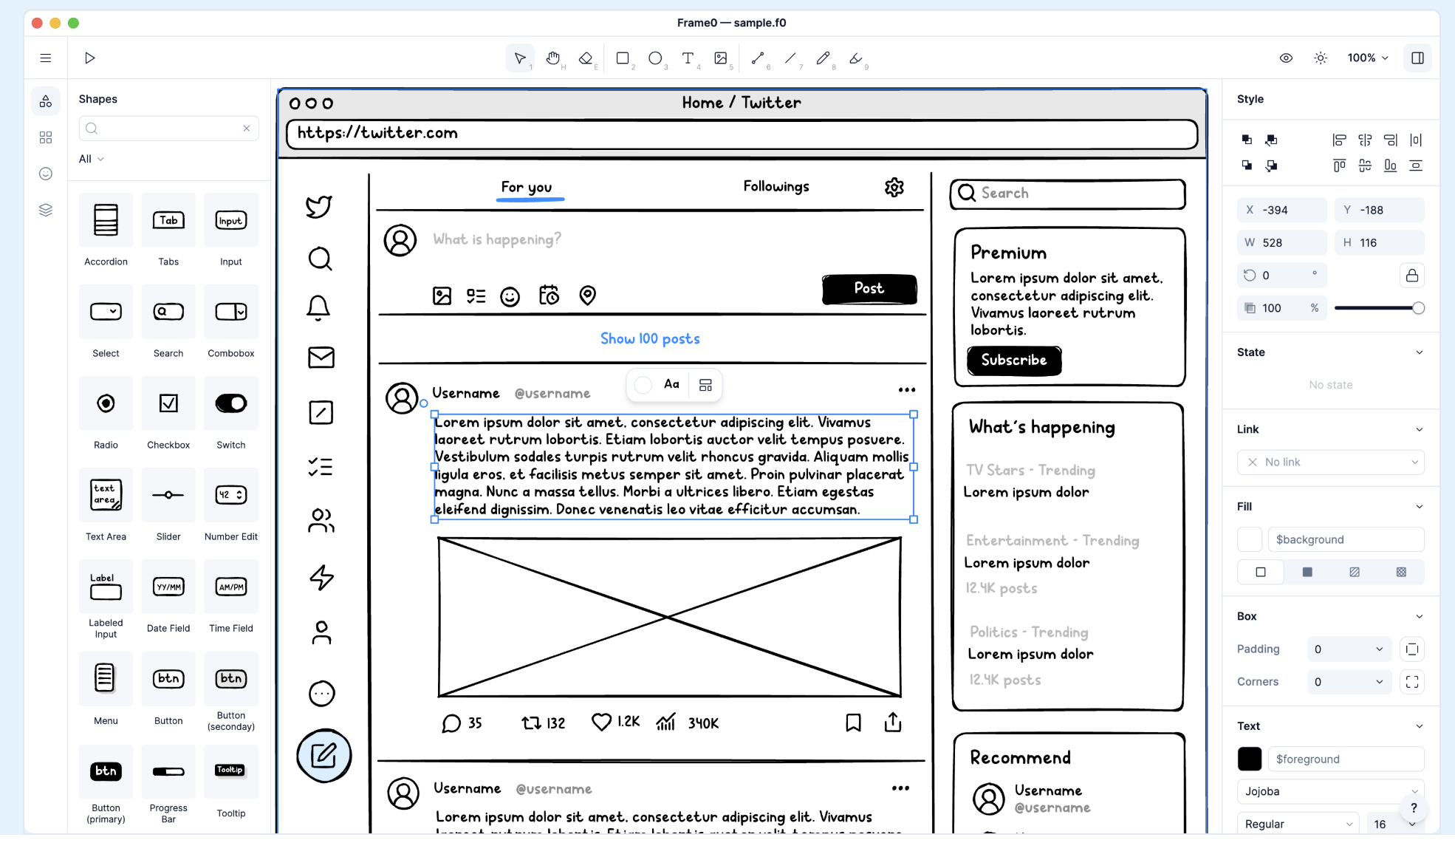The height and width of the screenshot is (857, 1455).
Task: Select the Connector tool
Action: (x=758, y=58)
